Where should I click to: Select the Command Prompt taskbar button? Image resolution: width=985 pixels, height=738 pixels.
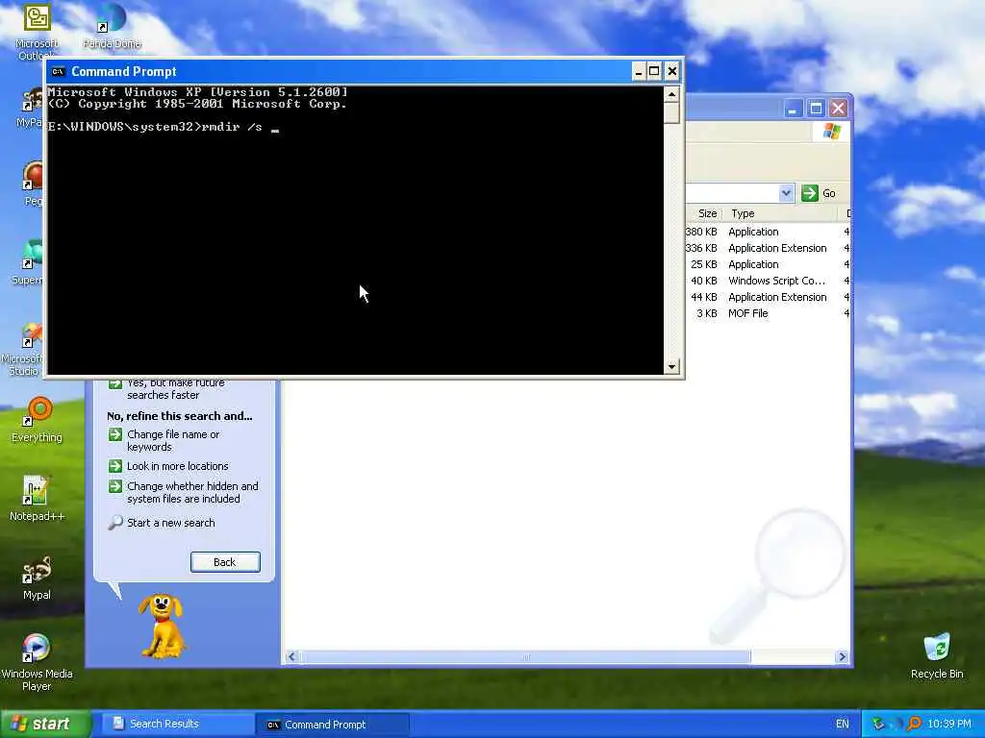(333, 725)
